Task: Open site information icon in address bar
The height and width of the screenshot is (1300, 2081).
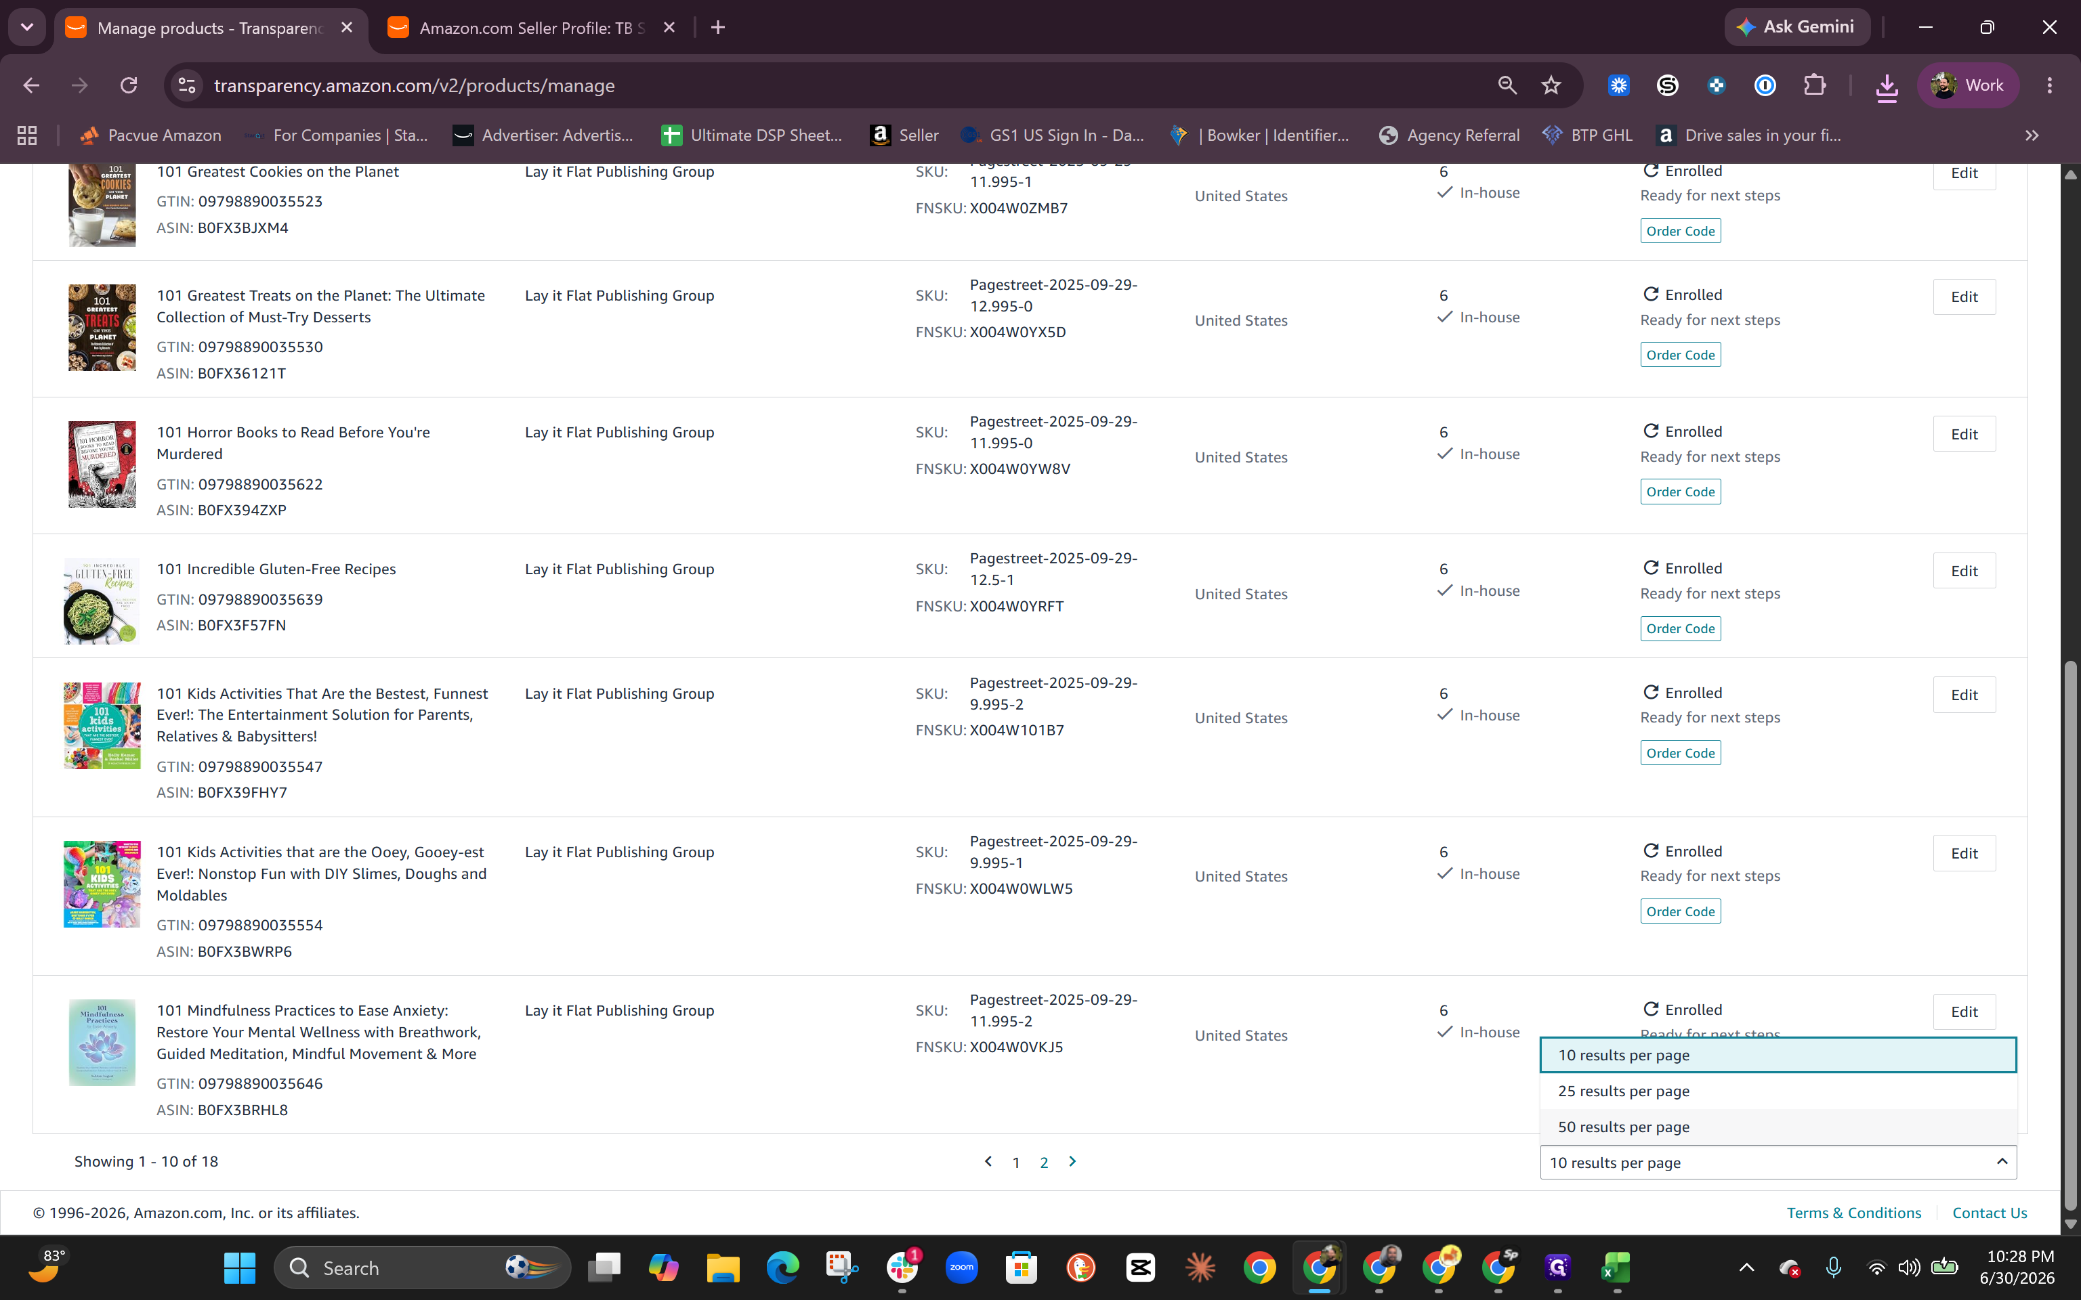Action: [186, 85]
